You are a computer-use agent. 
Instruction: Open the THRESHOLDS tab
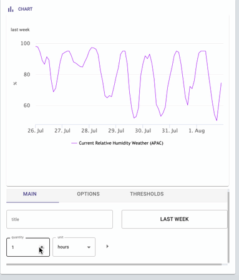pyautogui.click(x=147, y=194)
